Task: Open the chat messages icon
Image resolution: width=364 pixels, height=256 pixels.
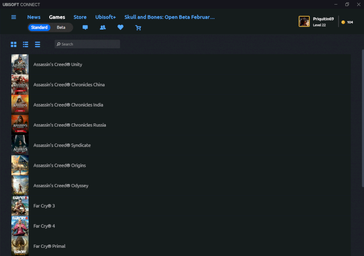Action: (x=85, y=27)
